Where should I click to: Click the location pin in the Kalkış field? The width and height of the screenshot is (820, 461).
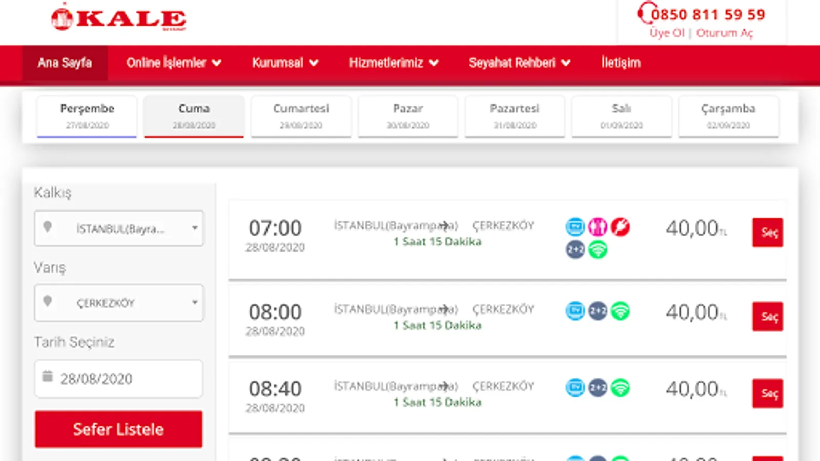click(x=48, y=227)
